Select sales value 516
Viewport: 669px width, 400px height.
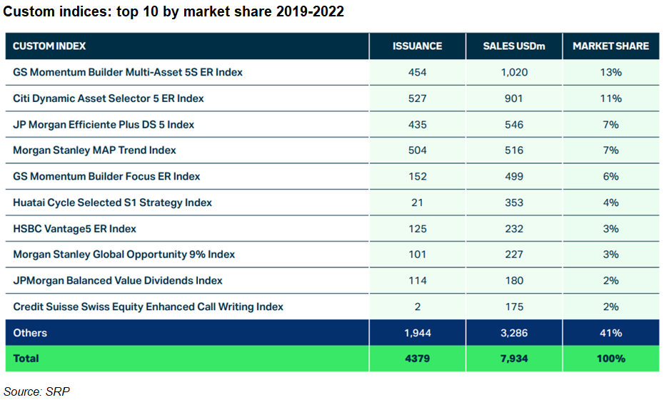513,150
